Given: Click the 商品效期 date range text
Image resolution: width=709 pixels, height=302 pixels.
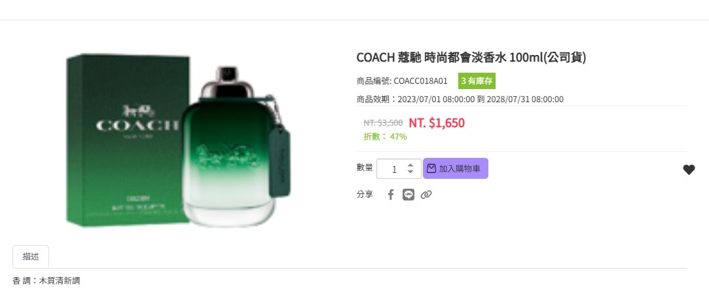Looking at the screenshot, I should coord(460,99).
